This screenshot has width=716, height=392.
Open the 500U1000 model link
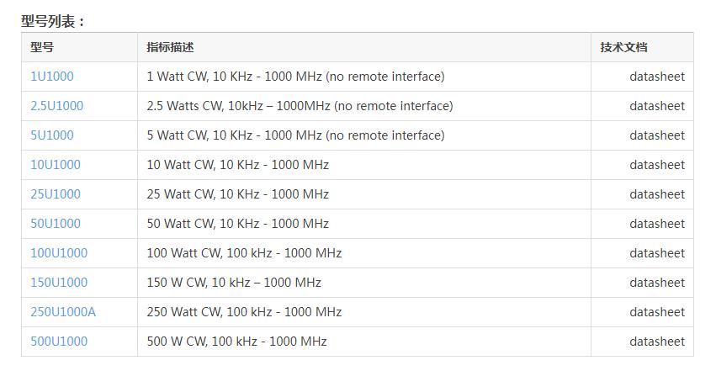click(59, 342)
